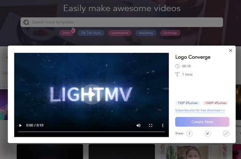Select the 720P 39Lollies option
The image size is (241, 159).
pyautogui.click(x=187, y=103)
